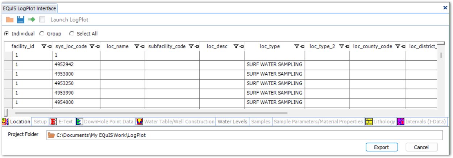Open the filter dropdown for loc_type column
Image resolution: width=453 pixels, height=158 pixels.
296,47
